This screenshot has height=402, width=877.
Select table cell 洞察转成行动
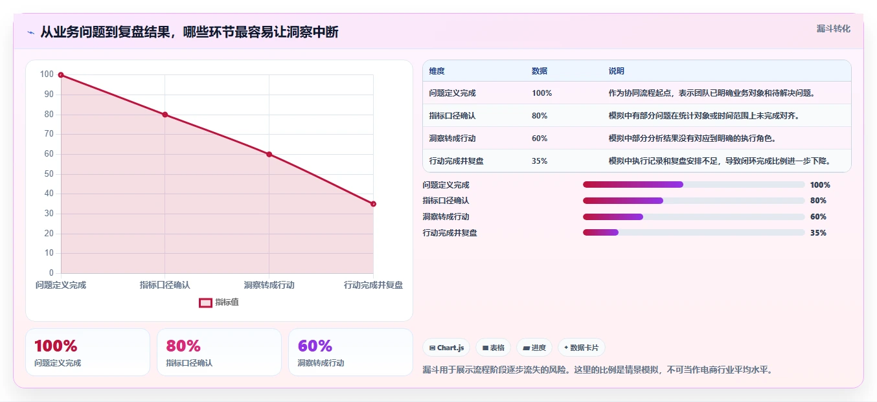tap(452, 139)
